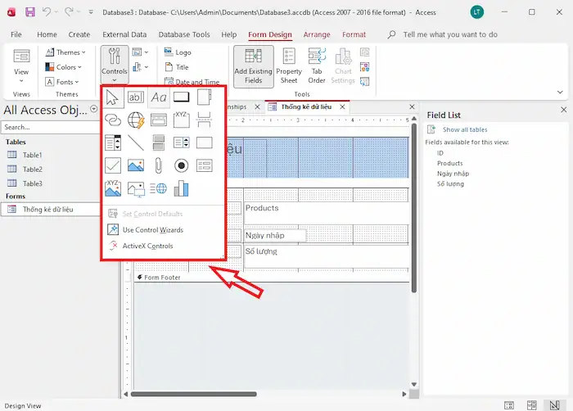
Task: Select the Image control icon
Action: point(135,166)
